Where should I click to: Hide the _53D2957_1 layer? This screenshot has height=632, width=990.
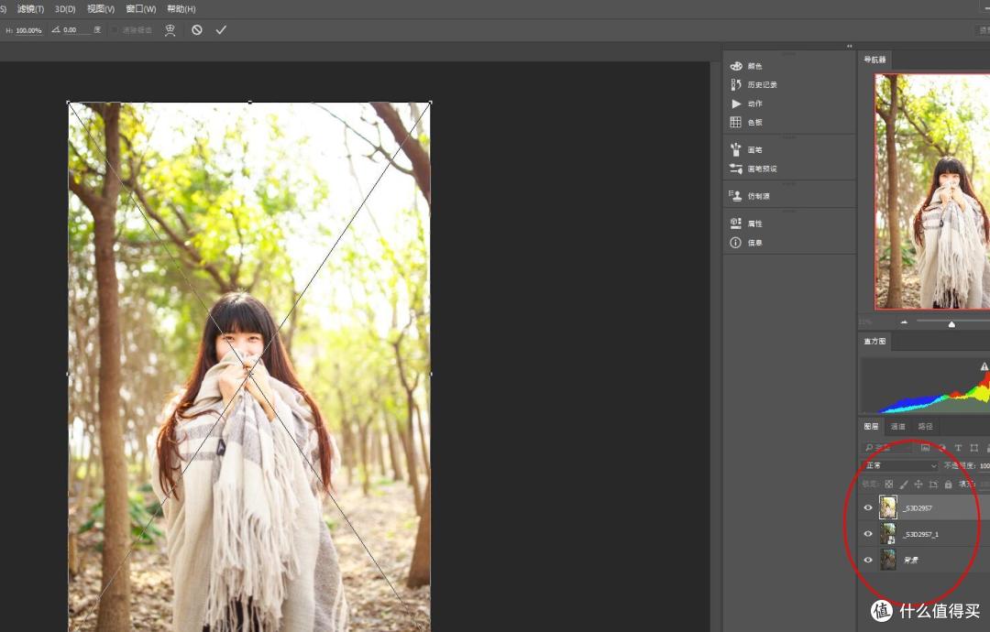coord(868,534)
